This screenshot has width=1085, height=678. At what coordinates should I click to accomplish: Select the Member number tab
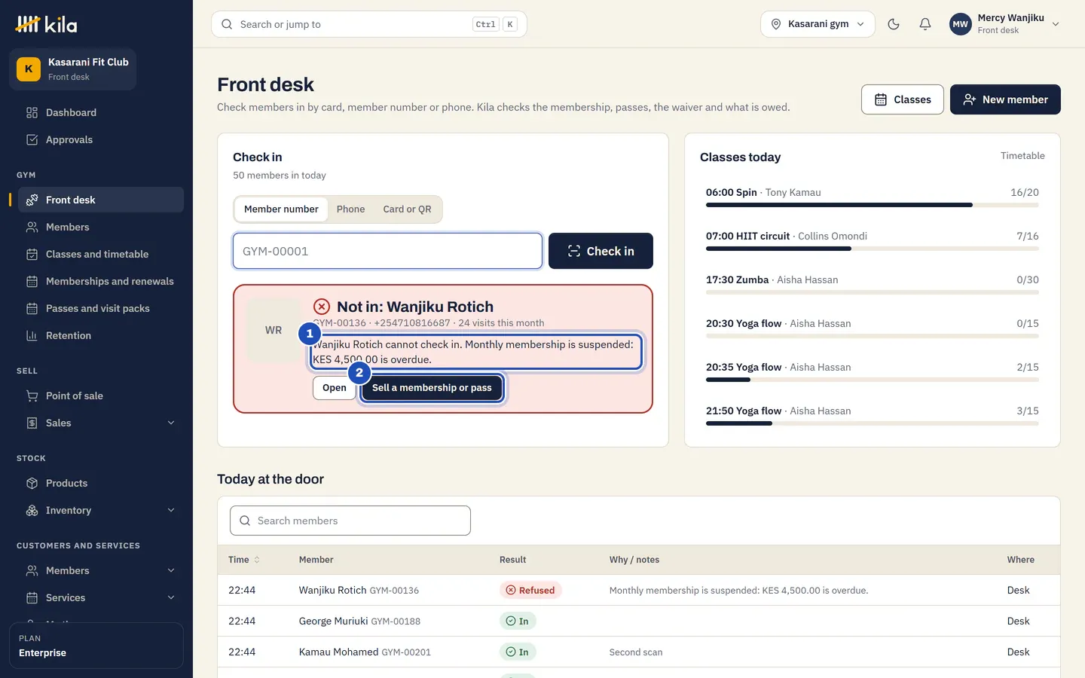point(281,209)
